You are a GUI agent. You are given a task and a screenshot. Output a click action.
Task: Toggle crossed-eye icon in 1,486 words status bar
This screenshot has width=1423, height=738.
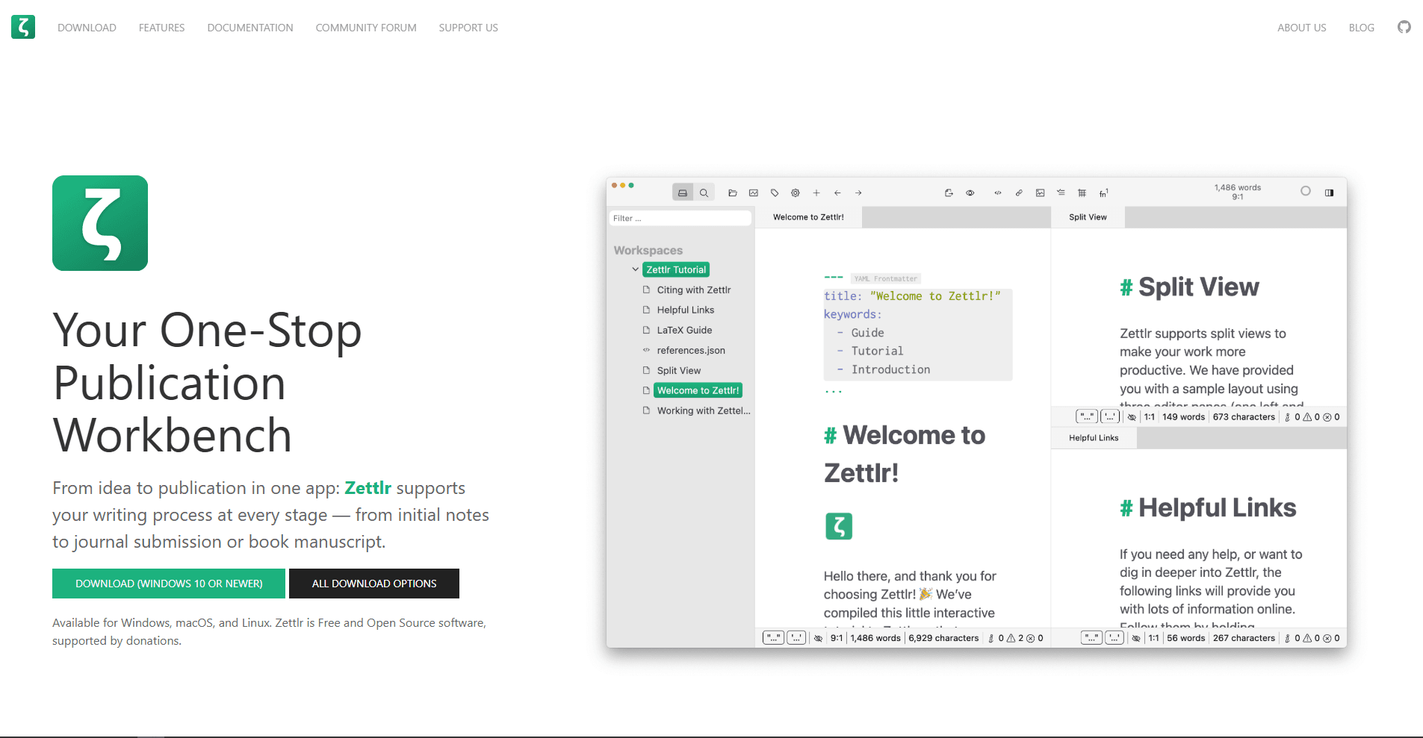click(818, 638)
